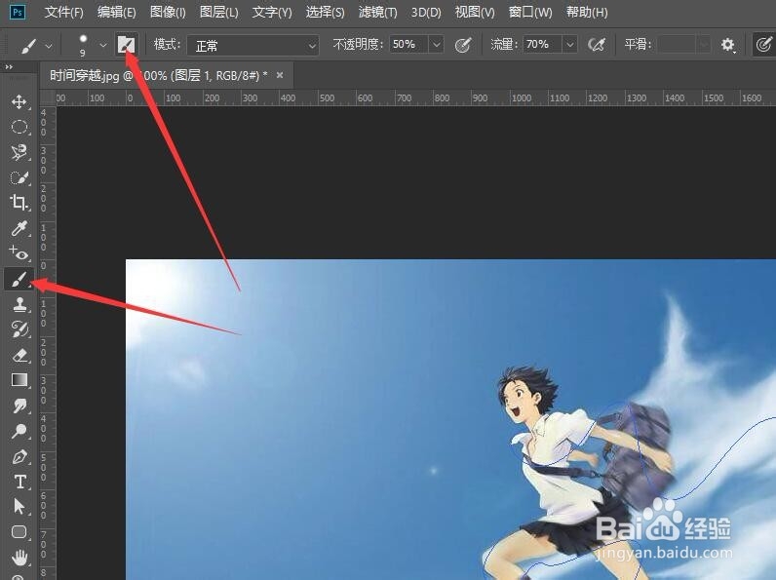Open smoothing options gear icon

(727, 45)
